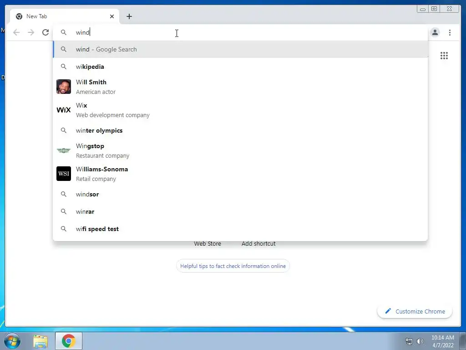
Task: Restore down the Chrome window
Action: [434, 9]
